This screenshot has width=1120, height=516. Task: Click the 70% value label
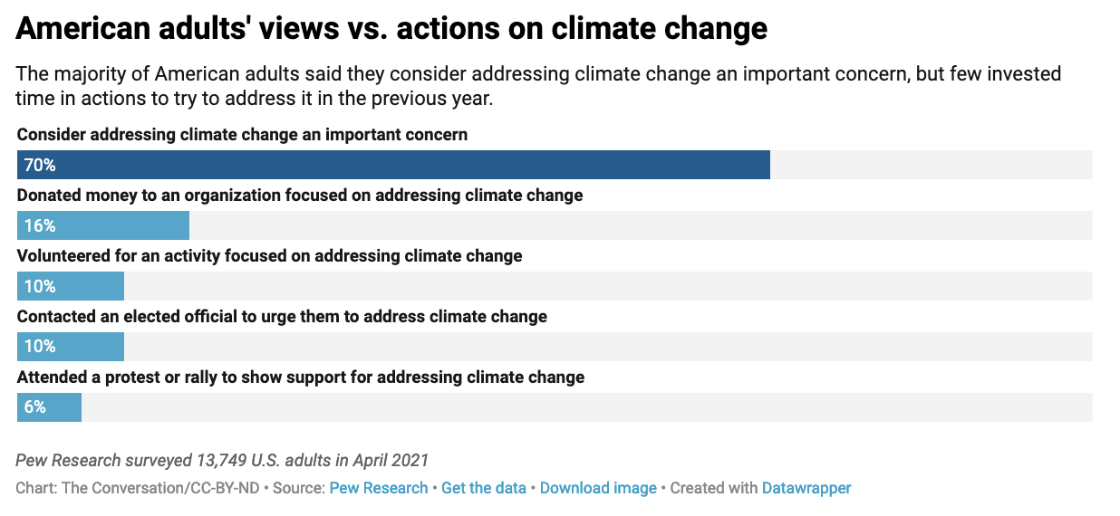(40, 166)
